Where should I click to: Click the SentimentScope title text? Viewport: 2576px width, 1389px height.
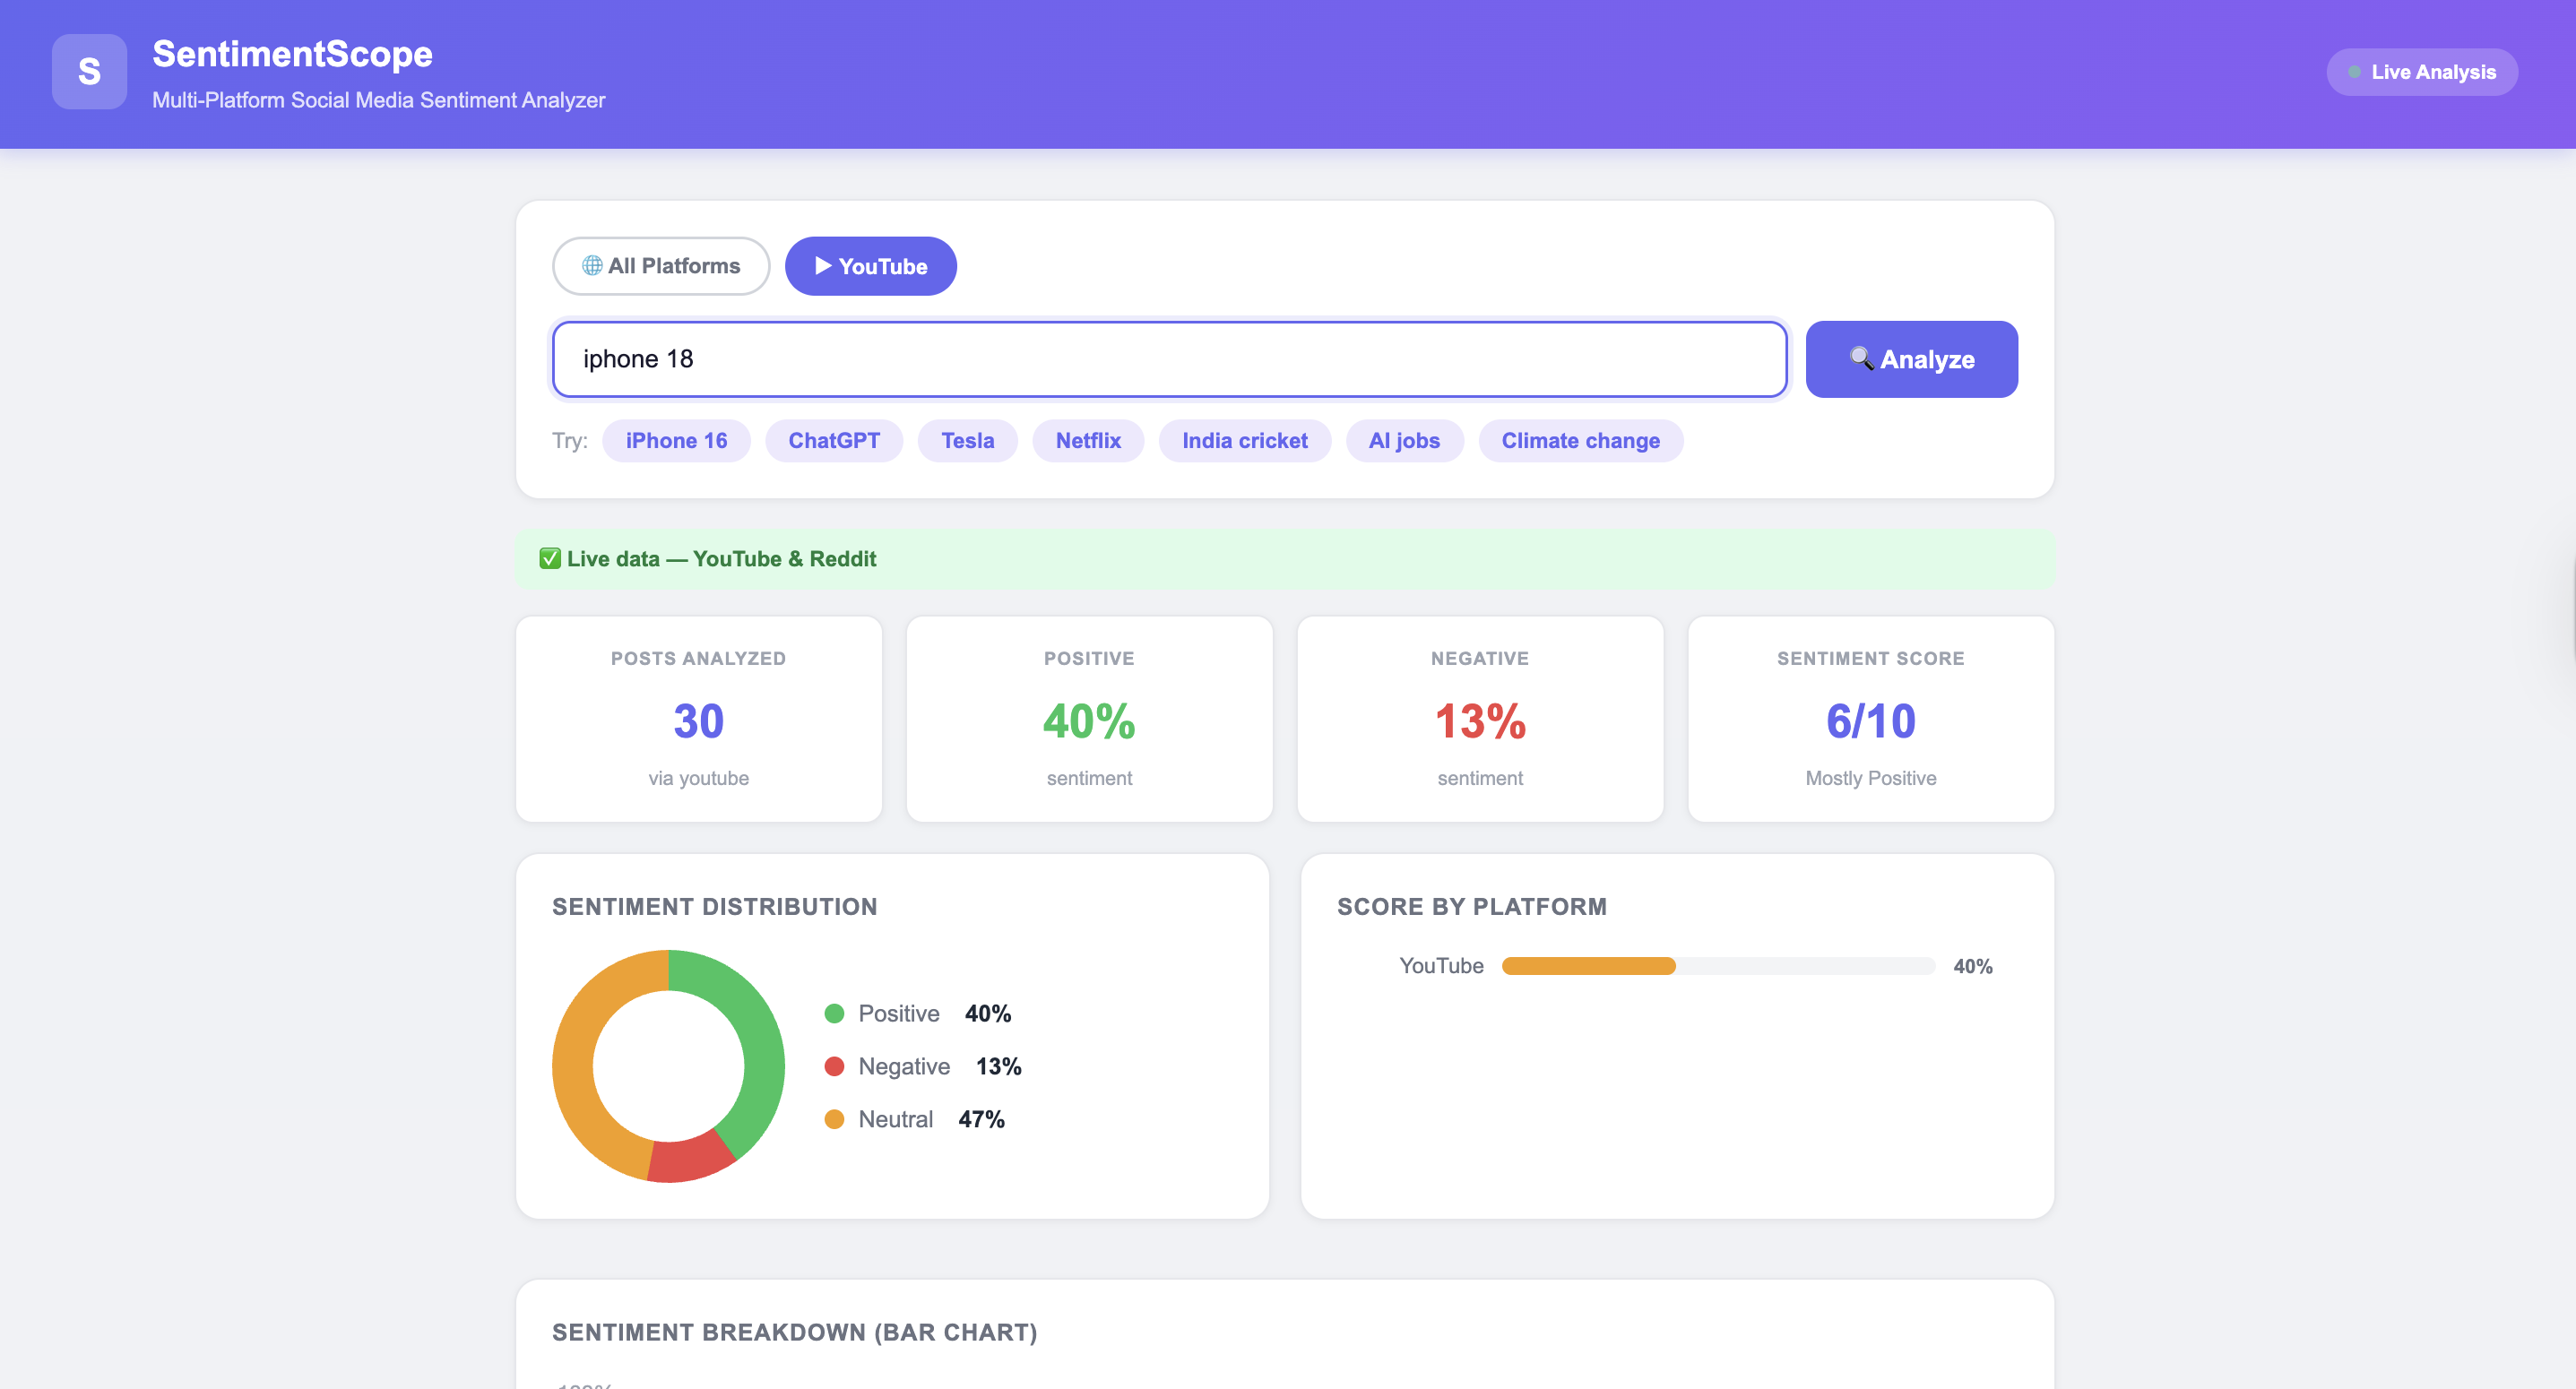(292, 54)
